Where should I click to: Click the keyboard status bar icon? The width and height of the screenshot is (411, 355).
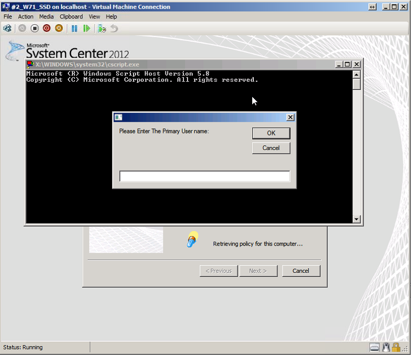pos(375,347)
